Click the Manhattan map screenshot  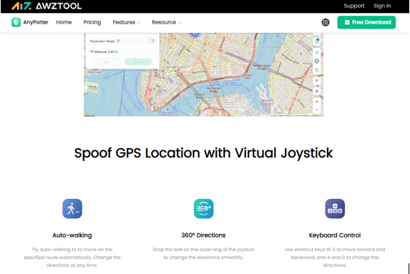tap(203, 74)
